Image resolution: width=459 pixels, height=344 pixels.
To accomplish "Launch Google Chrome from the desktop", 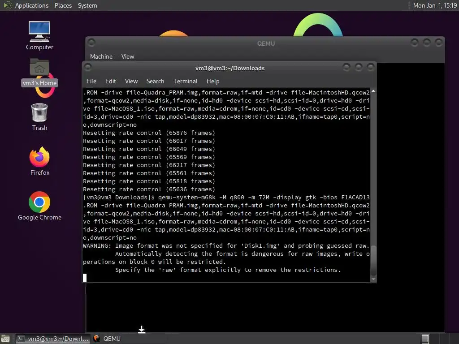I will [39, 206].
